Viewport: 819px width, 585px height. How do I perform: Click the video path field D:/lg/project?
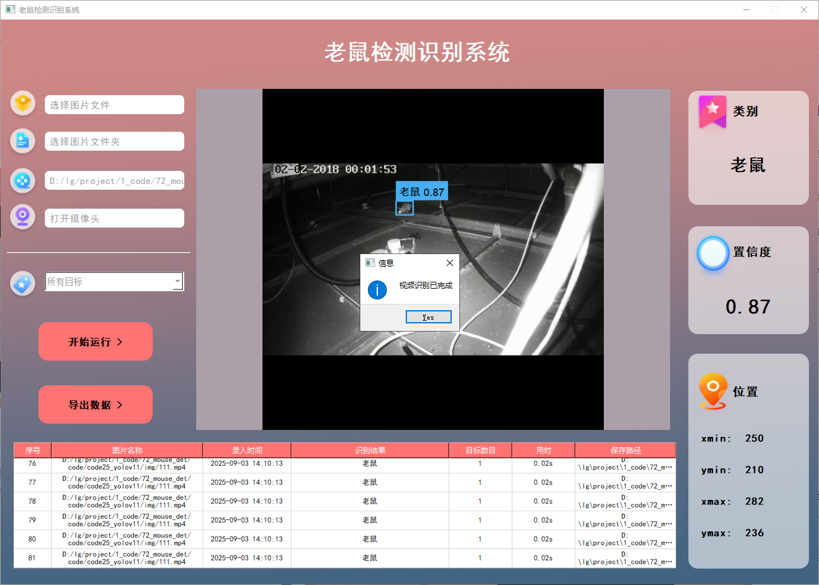[x=114, y=180]
